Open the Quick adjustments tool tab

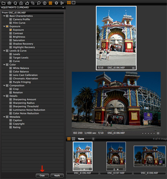15,3
